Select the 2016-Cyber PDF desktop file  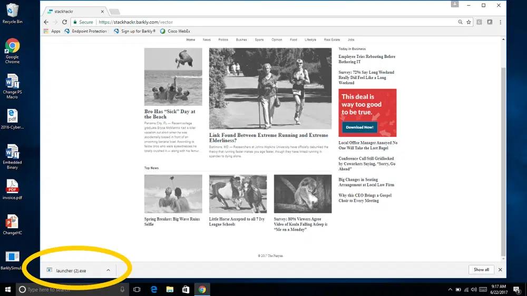click(x=12, y=119)
